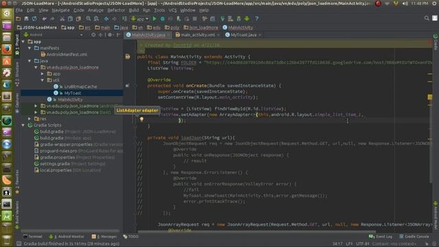Click the system volume tray icon
The width and height of the screenshot is (439, 247).
[x=405, y=3]
